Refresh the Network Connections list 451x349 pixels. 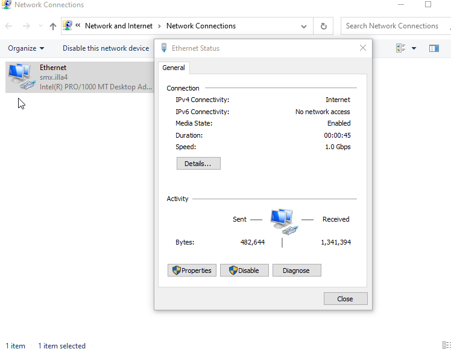pos(324,26)
